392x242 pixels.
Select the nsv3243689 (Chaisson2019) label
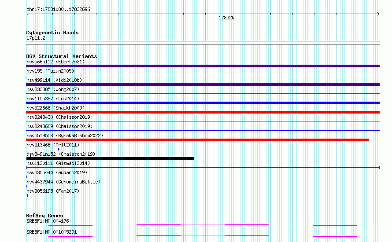pyautogui.click(x=59, y=126)
